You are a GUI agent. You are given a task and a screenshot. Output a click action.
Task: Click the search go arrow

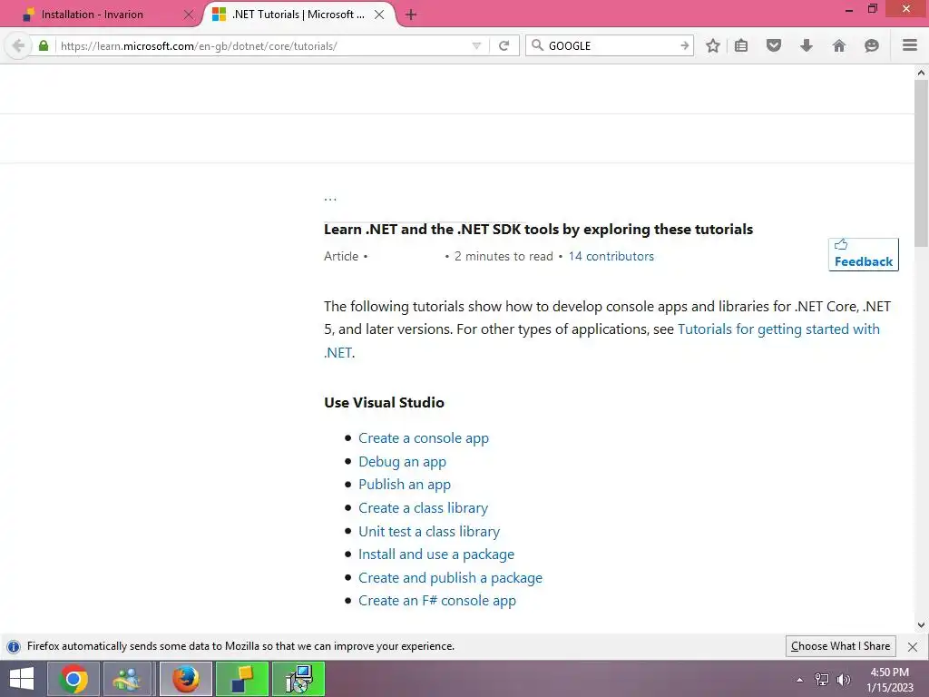[x=684, y=45]
